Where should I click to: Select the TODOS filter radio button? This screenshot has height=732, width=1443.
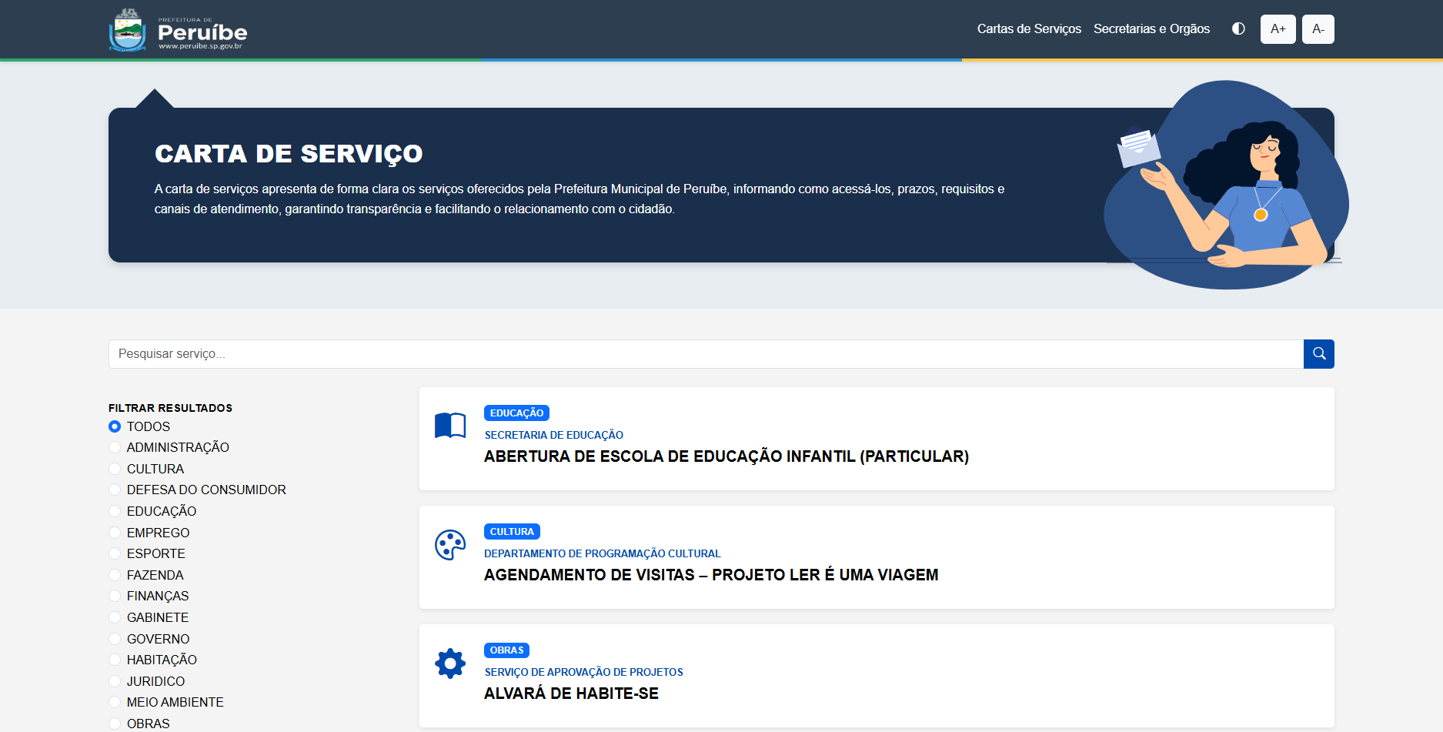(x=115, y=426)
